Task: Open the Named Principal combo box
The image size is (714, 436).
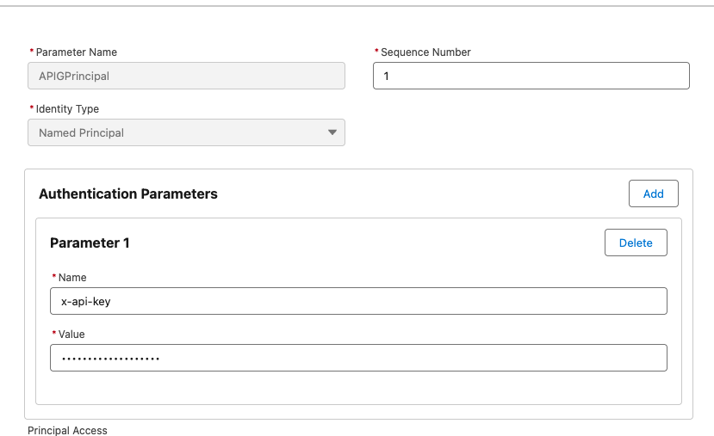Action: (x=186, y=132)
